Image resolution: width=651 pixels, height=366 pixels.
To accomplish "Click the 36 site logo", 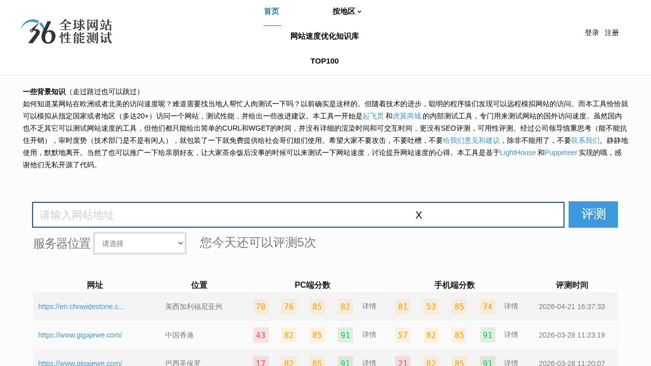I will point(66,32).
